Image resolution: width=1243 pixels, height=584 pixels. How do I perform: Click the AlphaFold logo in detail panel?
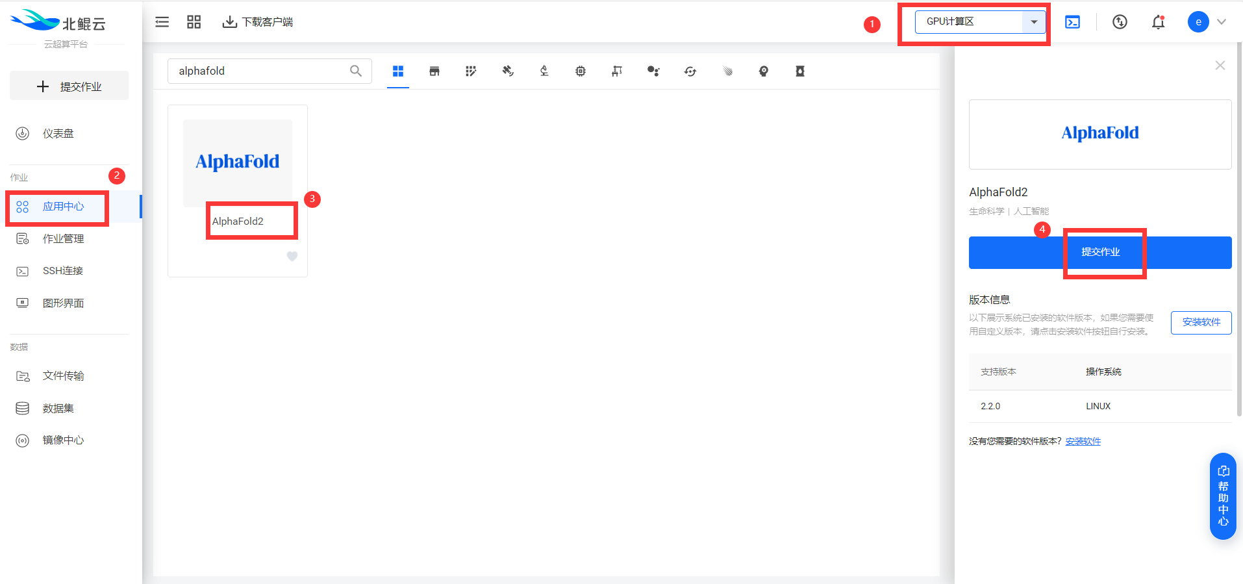click(x=1100, y=133)
